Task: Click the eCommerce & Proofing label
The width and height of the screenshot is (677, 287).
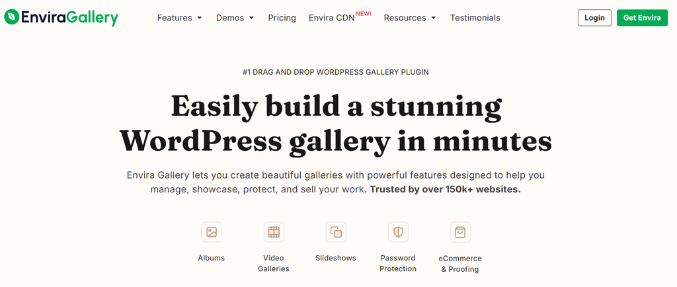Action: (x=460, y=264)
